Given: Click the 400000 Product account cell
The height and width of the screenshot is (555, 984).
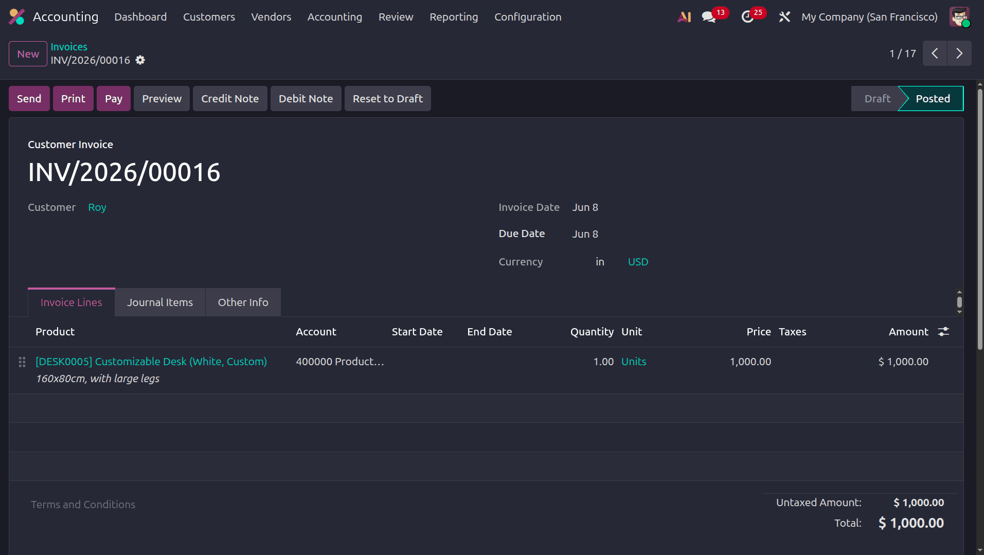Looking at the screenshot, I should [x=340, y=362].
